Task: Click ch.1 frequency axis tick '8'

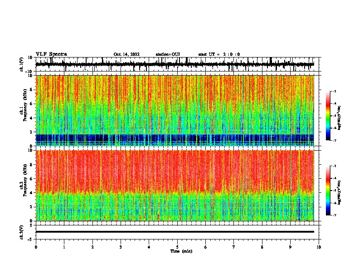Action: click(32, 90)
